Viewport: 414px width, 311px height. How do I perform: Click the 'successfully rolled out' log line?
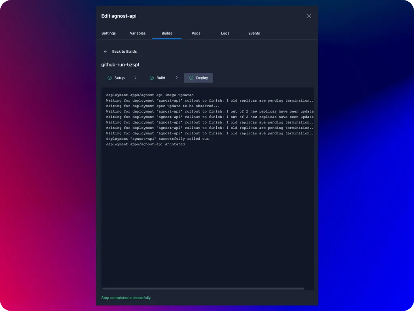[157, 139]
